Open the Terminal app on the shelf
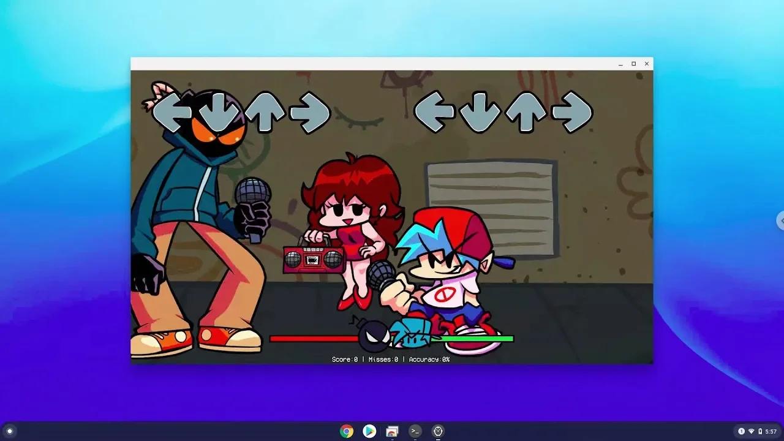Viewport: 784px width, 441px height. pos(415,432)
